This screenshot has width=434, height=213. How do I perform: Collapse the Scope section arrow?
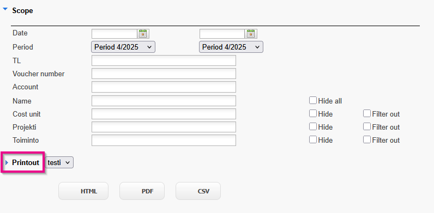click(x=5, y=9)
